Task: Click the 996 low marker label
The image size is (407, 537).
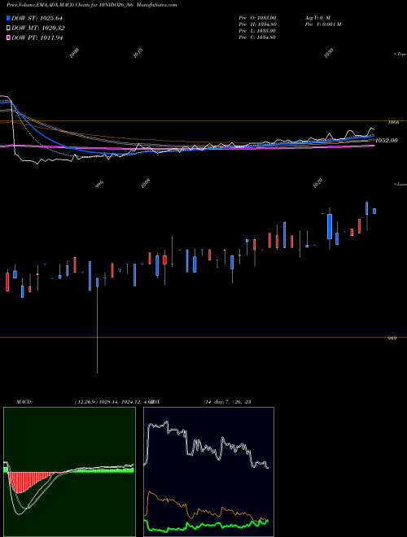Action: (x=99, y=184)
